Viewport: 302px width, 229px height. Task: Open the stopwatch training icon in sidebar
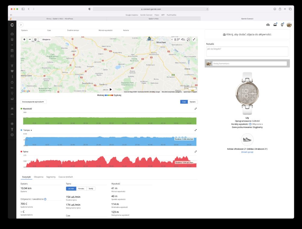pyautogui.click(x=12, y=82)
